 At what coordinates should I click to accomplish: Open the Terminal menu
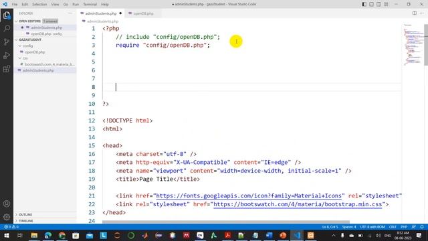click(x=90, y=4)
